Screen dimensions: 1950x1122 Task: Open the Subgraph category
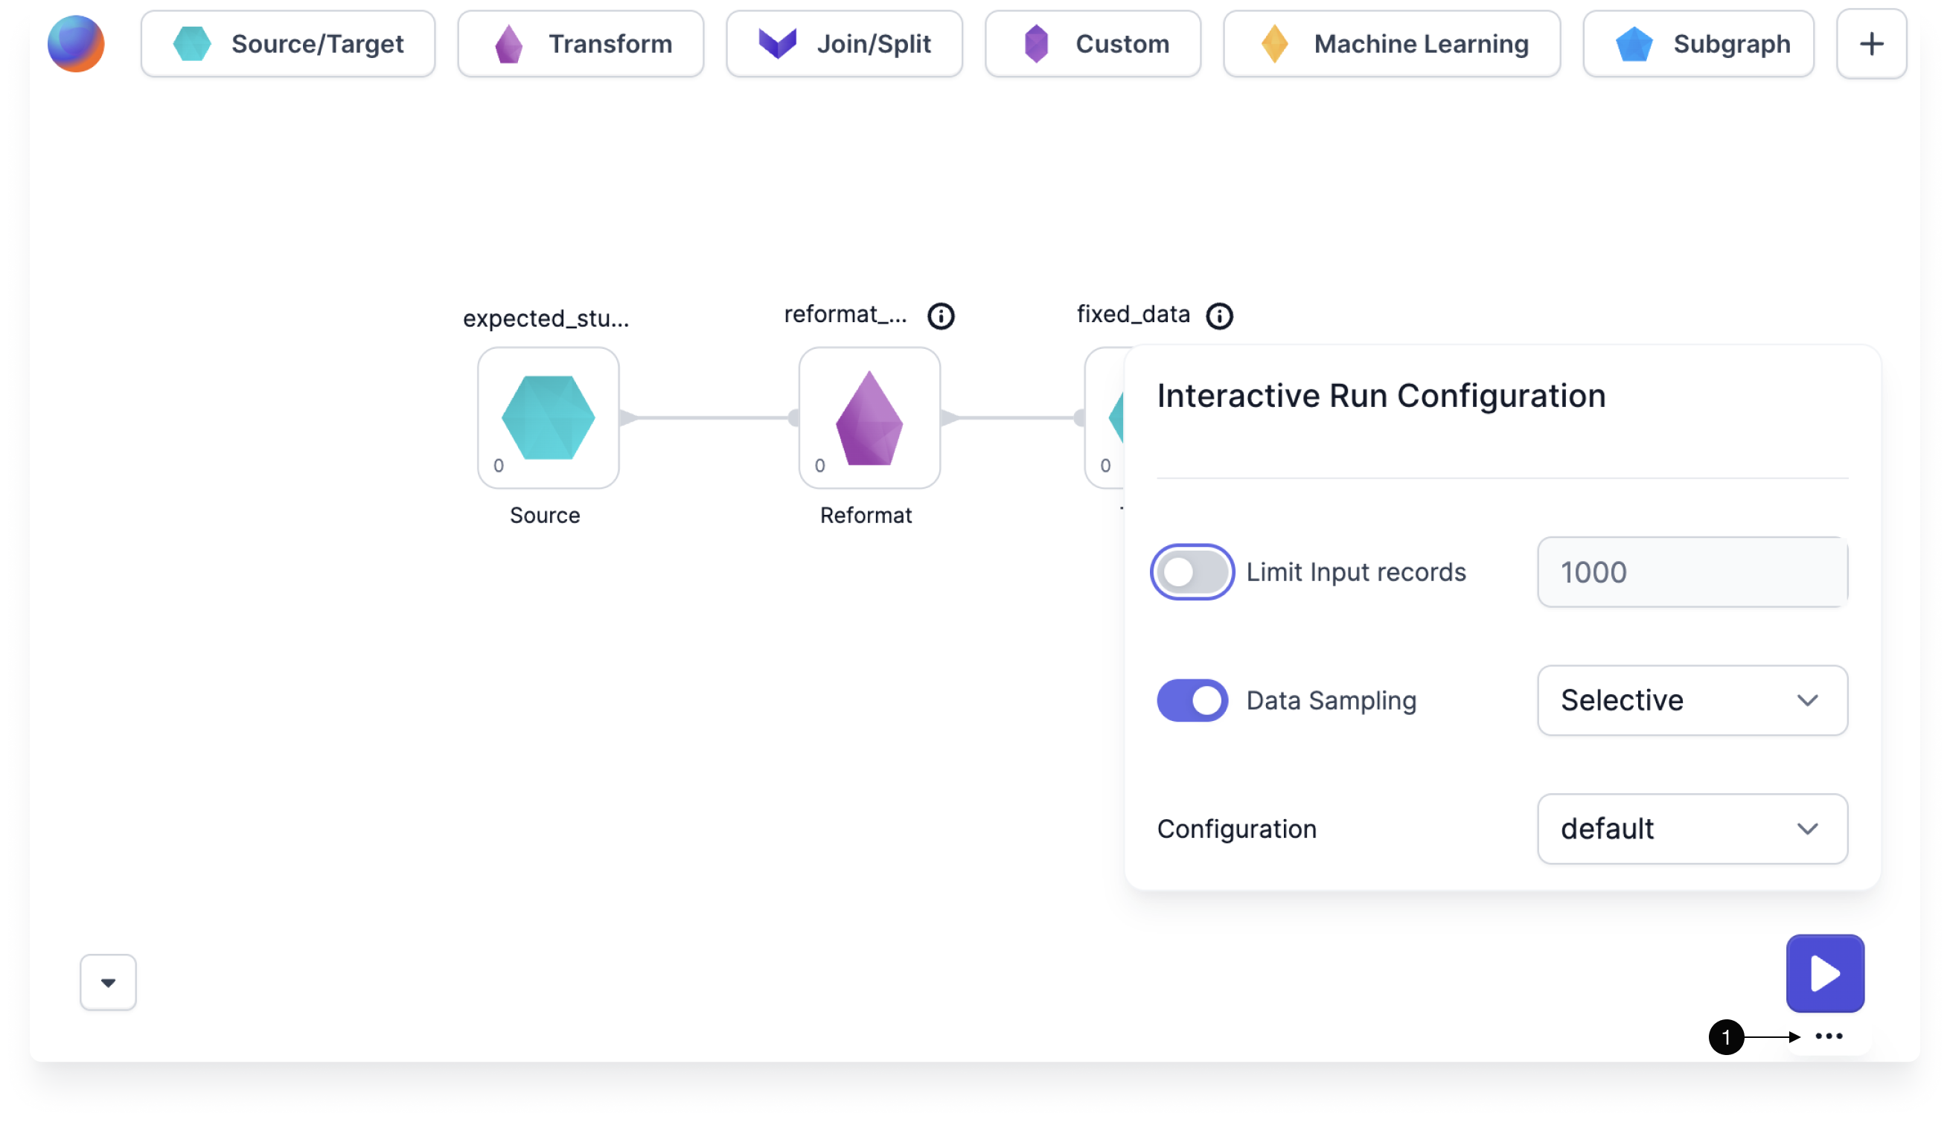1698,44
